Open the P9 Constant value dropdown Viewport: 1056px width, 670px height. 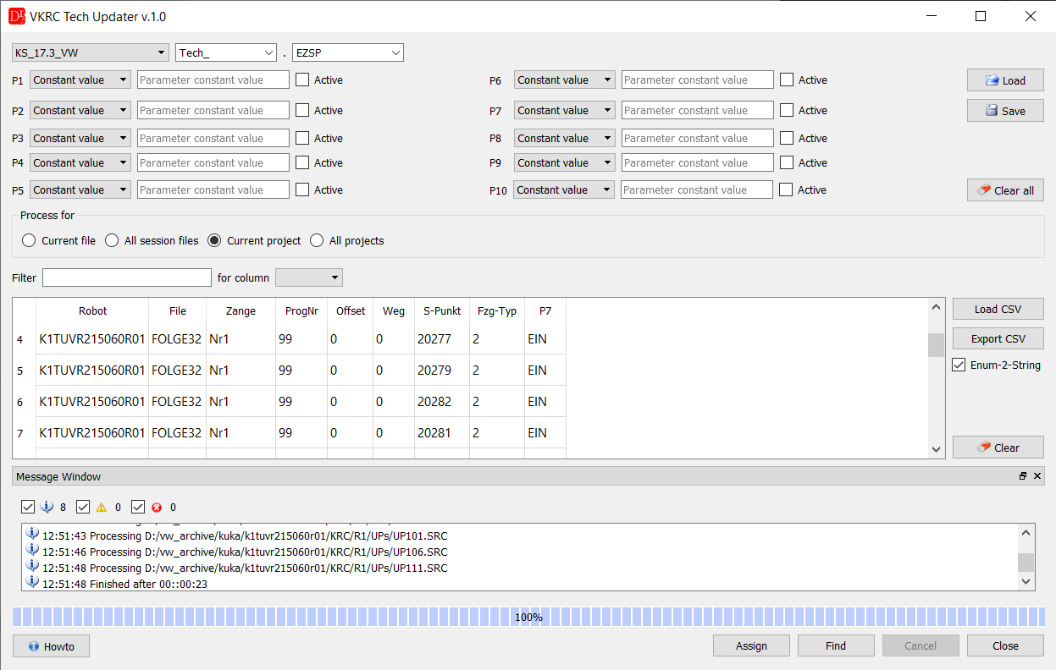565,163
